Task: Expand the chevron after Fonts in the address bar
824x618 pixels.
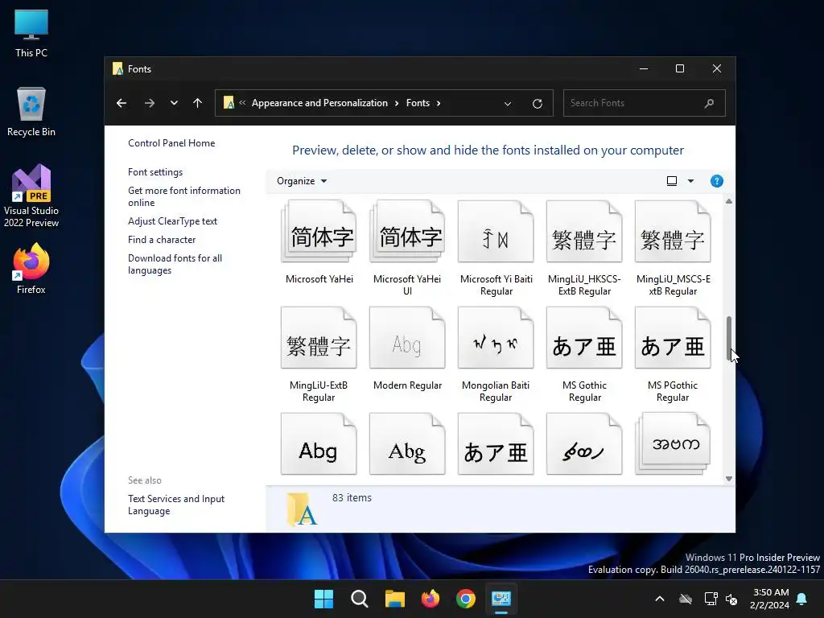Action: tap(439, 103)
